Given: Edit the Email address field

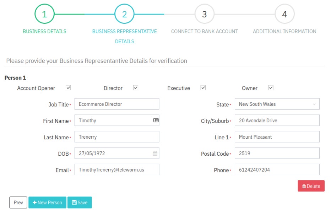Looking at the screenshot, I should coord(117,170).
